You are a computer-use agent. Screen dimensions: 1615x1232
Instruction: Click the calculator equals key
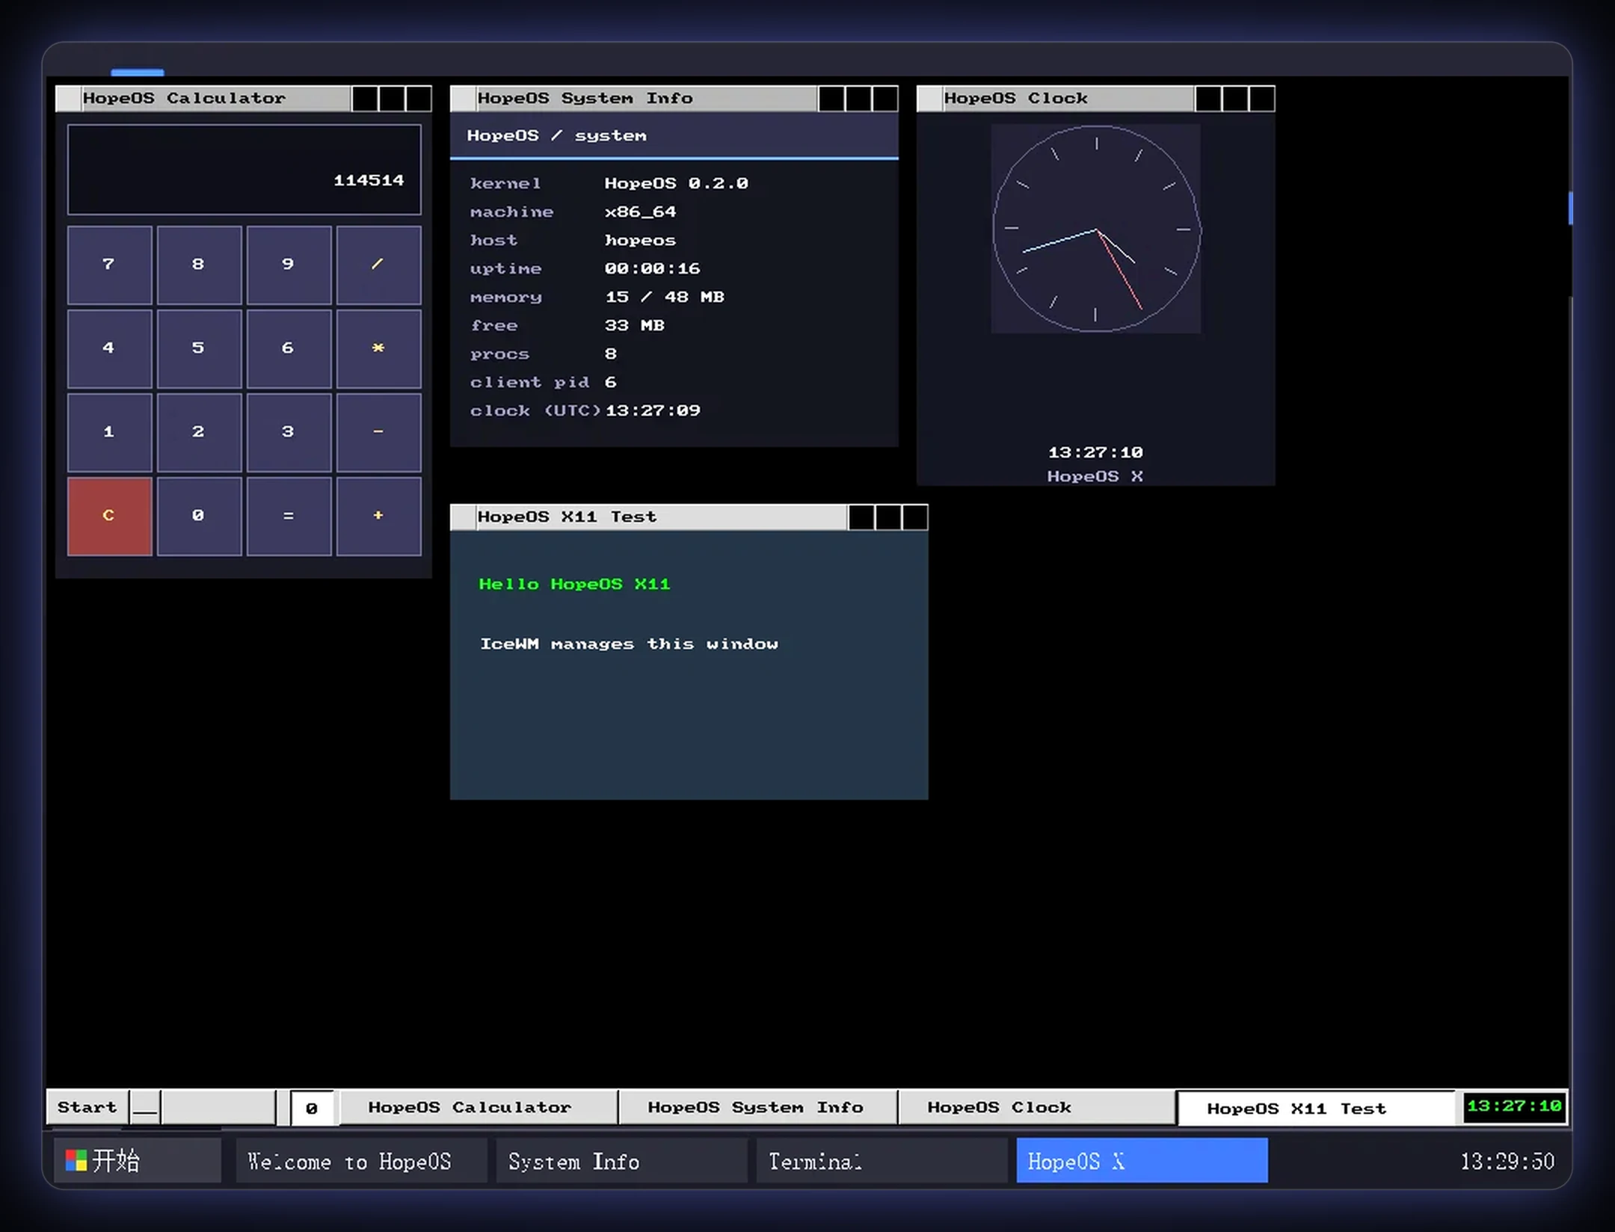click(289, 516)
